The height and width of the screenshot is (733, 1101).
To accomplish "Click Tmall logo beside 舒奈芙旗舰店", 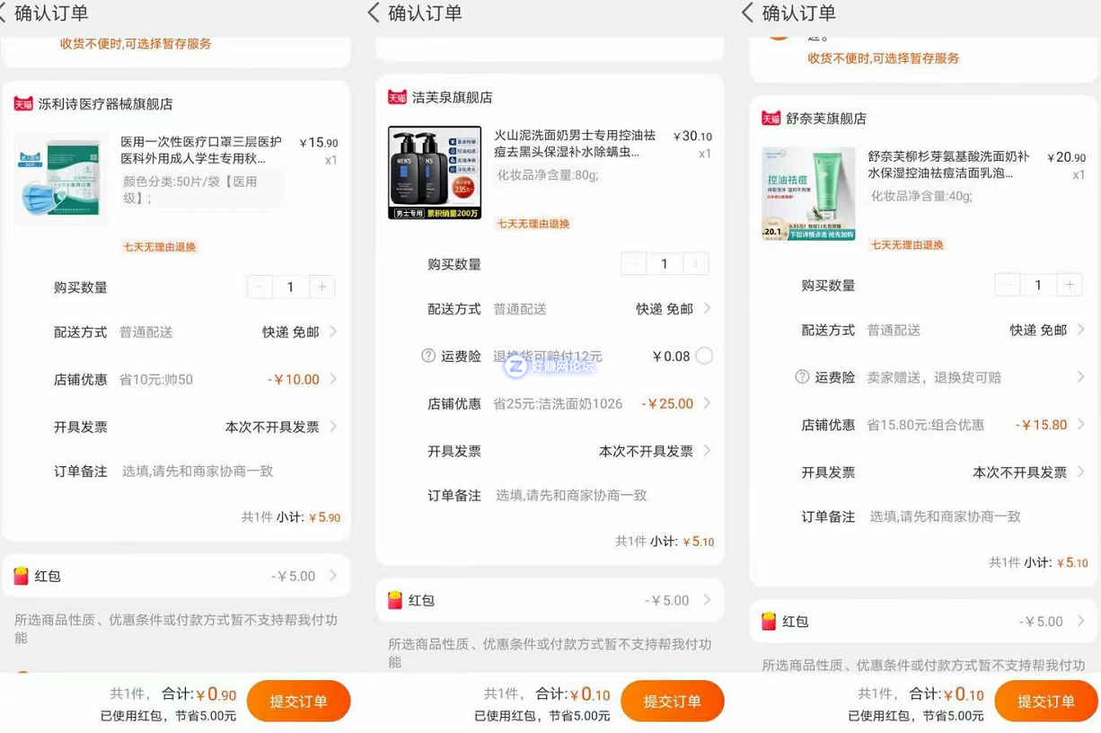I will pyautogui.click(x=771, y=119).
